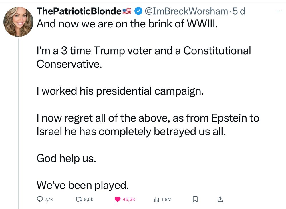The width and height of the screenshot is (286, 209).
Task: Click the "5 d" post timestamp
Action: 239,11
